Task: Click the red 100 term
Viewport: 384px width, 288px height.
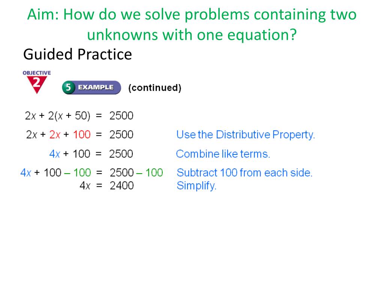Action: click(82, 135)
